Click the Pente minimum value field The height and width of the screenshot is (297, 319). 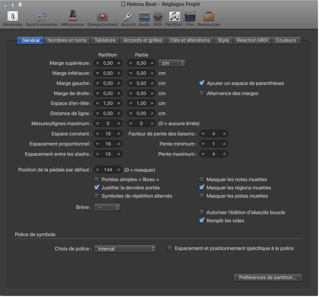[x=214, y=144]
